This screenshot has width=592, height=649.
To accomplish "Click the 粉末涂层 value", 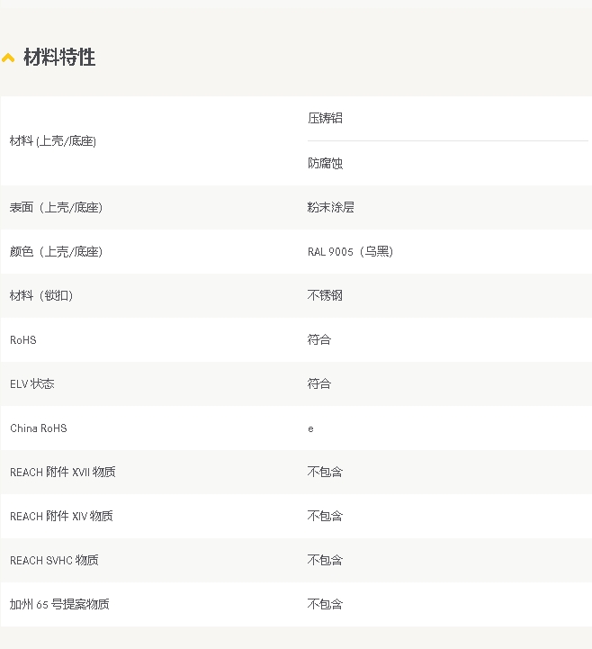I will [x=330, y=207].
